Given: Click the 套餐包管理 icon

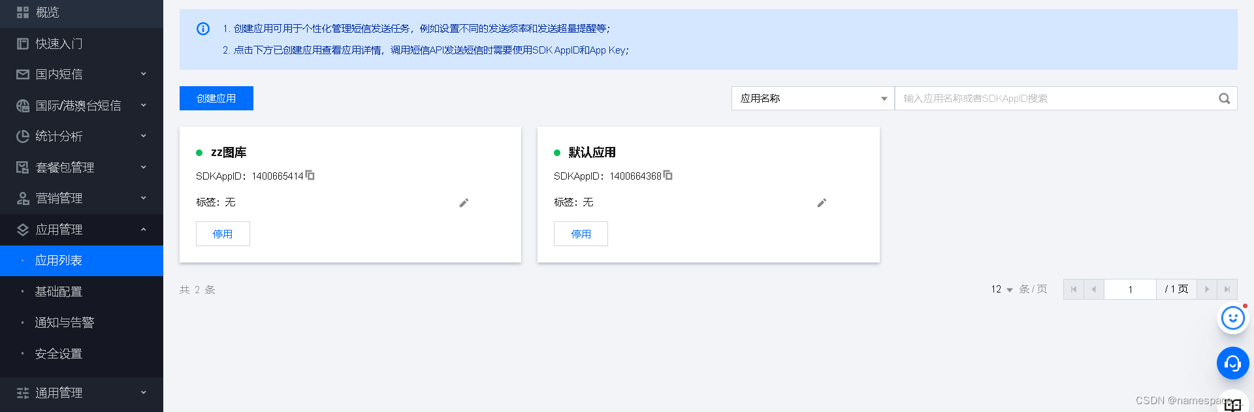Looking at the screenshot, I should pos(23,168).
